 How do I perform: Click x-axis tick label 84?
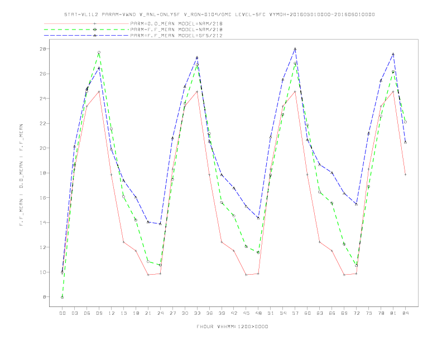click(x=405, y=313)
